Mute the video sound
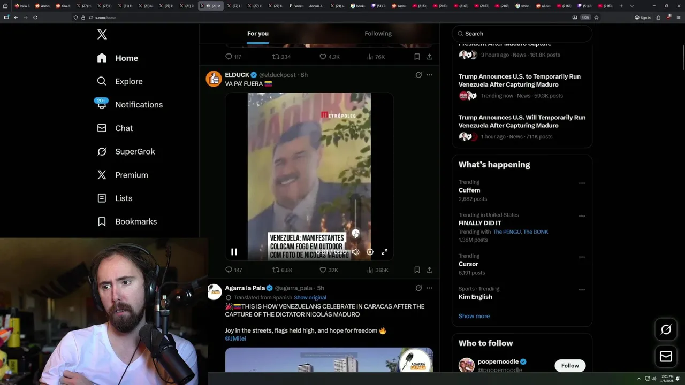 click(355, 252)
